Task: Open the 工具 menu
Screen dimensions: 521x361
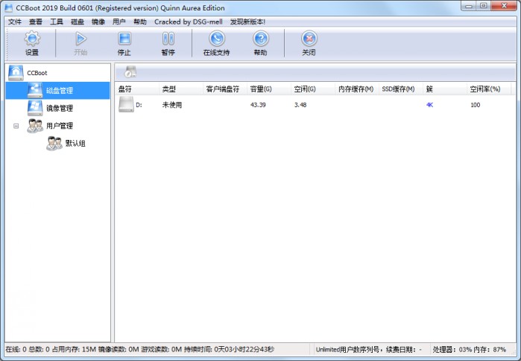Action: click(x=57, y=22)
